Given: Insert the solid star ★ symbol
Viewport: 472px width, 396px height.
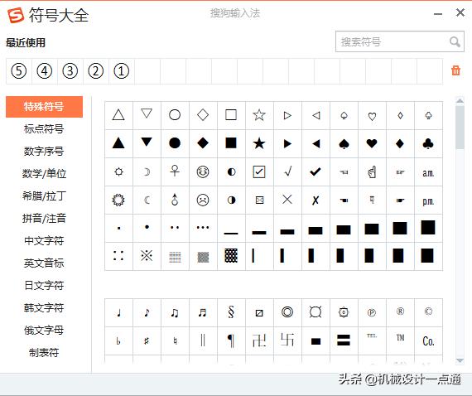Looking at the screenshot, I should pyautogui.click(x=259, y=143).
